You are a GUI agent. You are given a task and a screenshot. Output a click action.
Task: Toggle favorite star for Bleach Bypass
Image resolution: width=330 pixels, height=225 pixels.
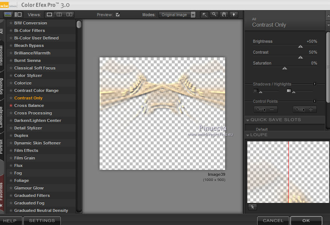click(x=11, y=45)
